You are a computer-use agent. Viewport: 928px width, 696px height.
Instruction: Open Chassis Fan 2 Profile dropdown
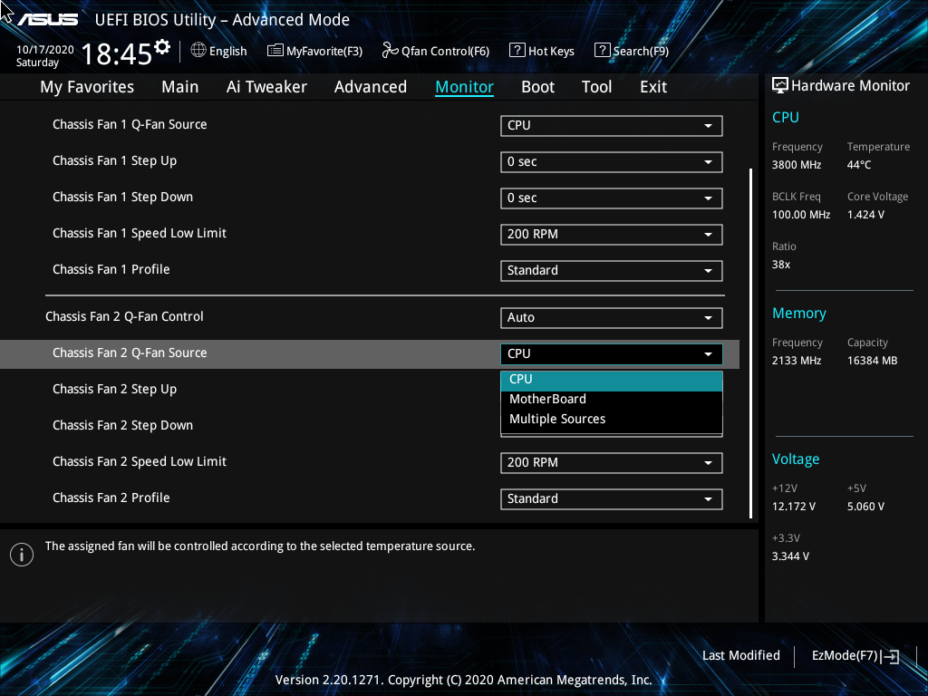point(612,499)
